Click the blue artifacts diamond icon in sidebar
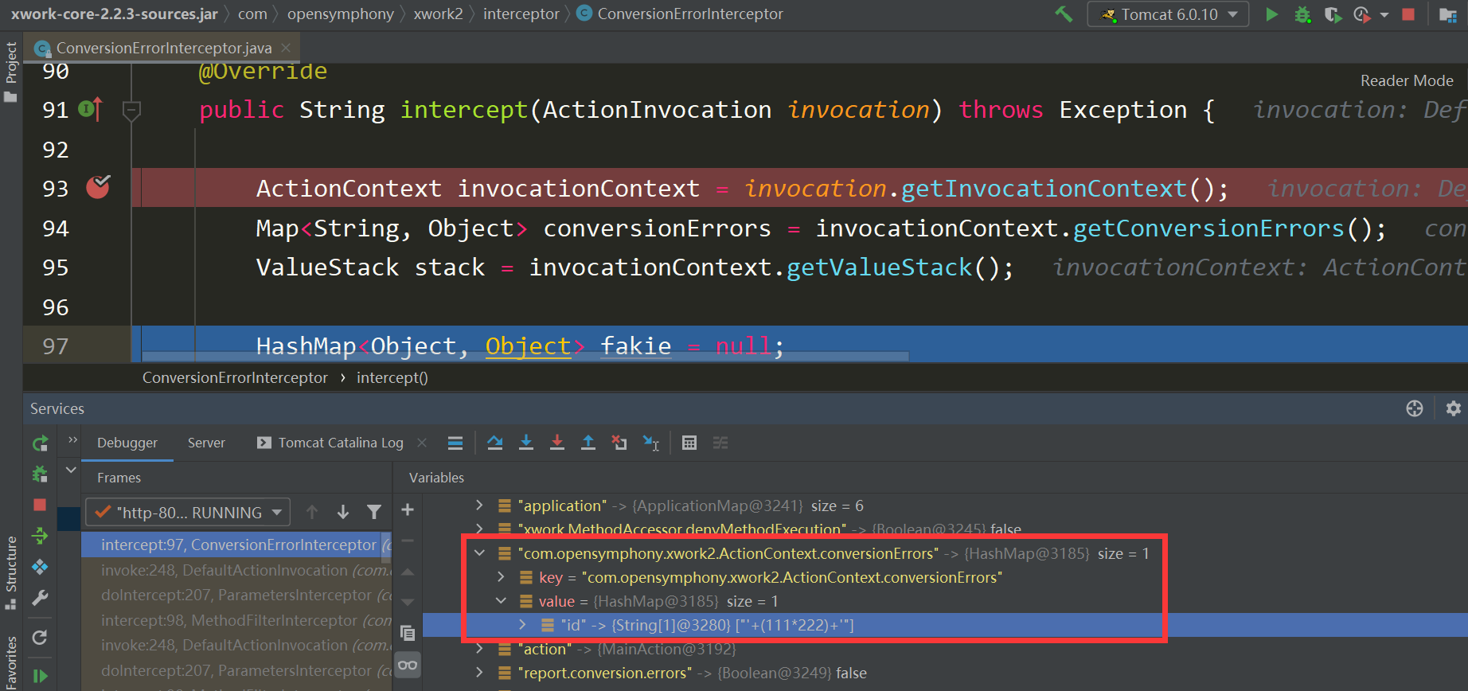Viewport: 1468px width, 691px height. click(x=40, y=567)
